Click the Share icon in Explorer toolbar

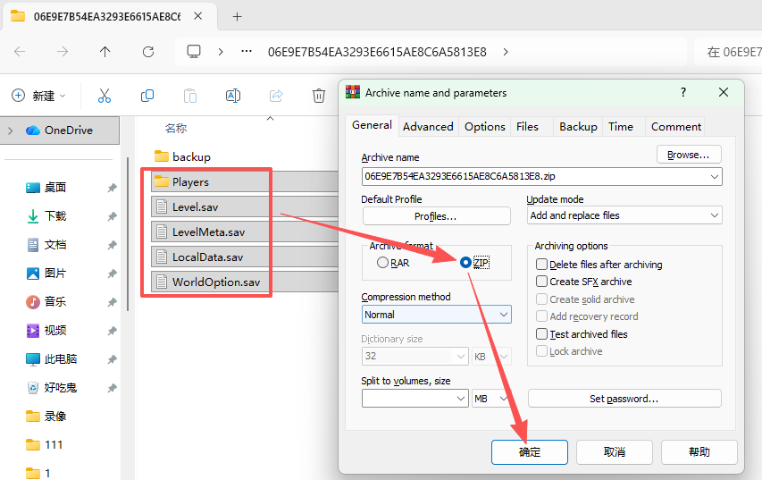(x=276, y=96)
